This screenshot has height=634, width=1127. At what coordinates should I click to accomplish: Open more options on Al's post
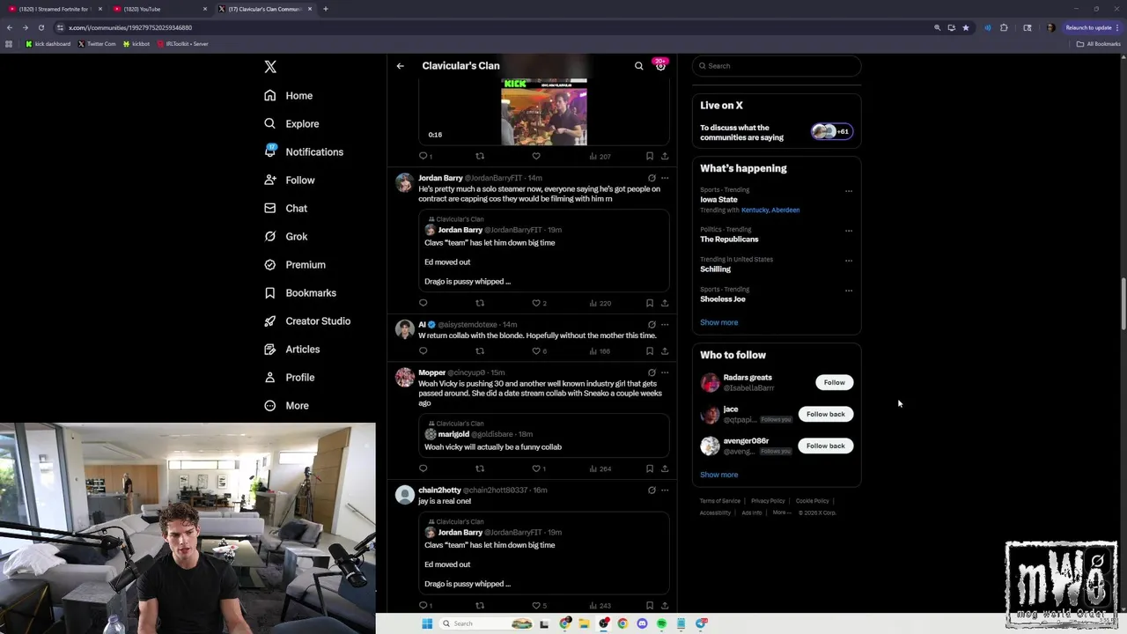[665, 325]
